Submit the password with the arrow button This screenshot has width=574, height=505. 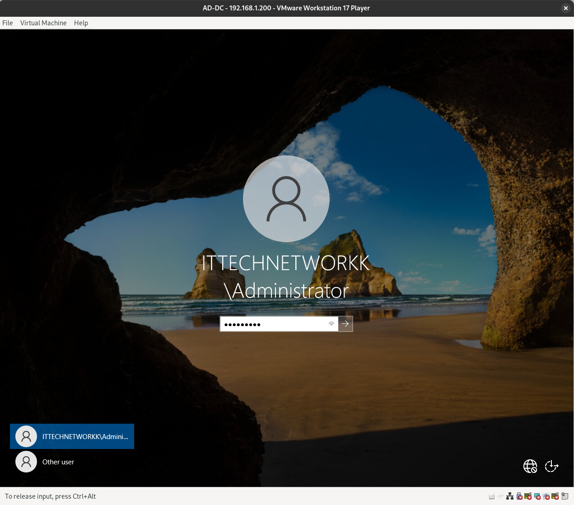coord(345,324)
